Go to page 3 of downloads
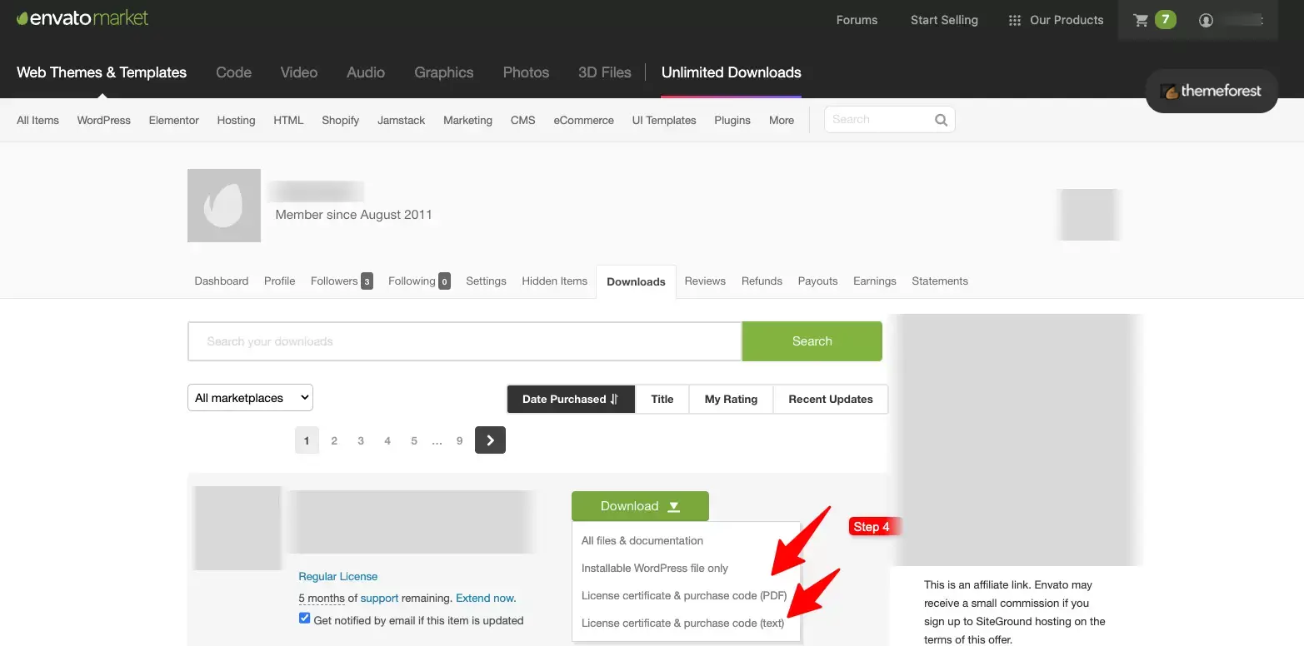The height and width of the screenshot is (646, 1304). pyautogui.click(x=361, y=440)
